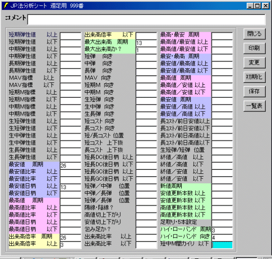Select the 最安値/最高値 以下 input field
272x259 pixels.
pyautogui.click(x=222, y=72)
